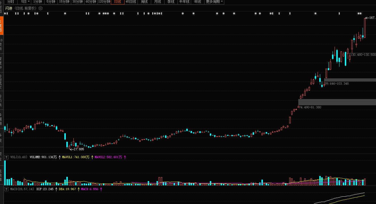Click the MAVOL2:582.601万 value
The width and height of the screenshot is (376, 204).
tap(108, 157)
